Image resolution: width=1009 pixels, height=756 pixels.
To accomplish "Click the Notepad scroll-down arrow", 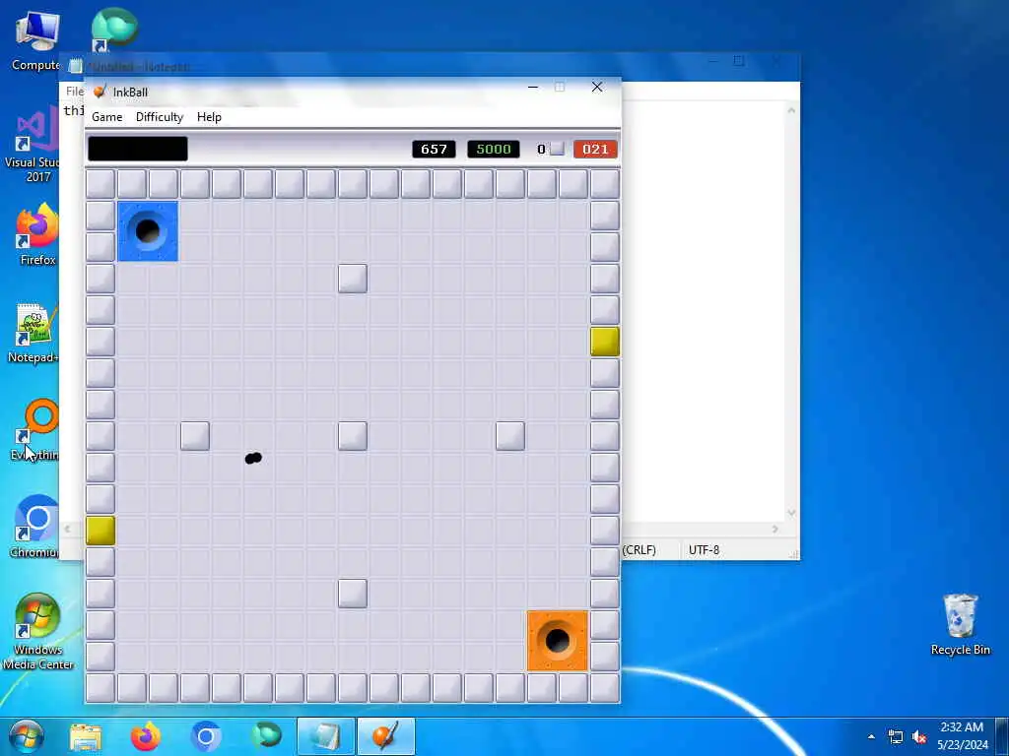I will (791, 513).
